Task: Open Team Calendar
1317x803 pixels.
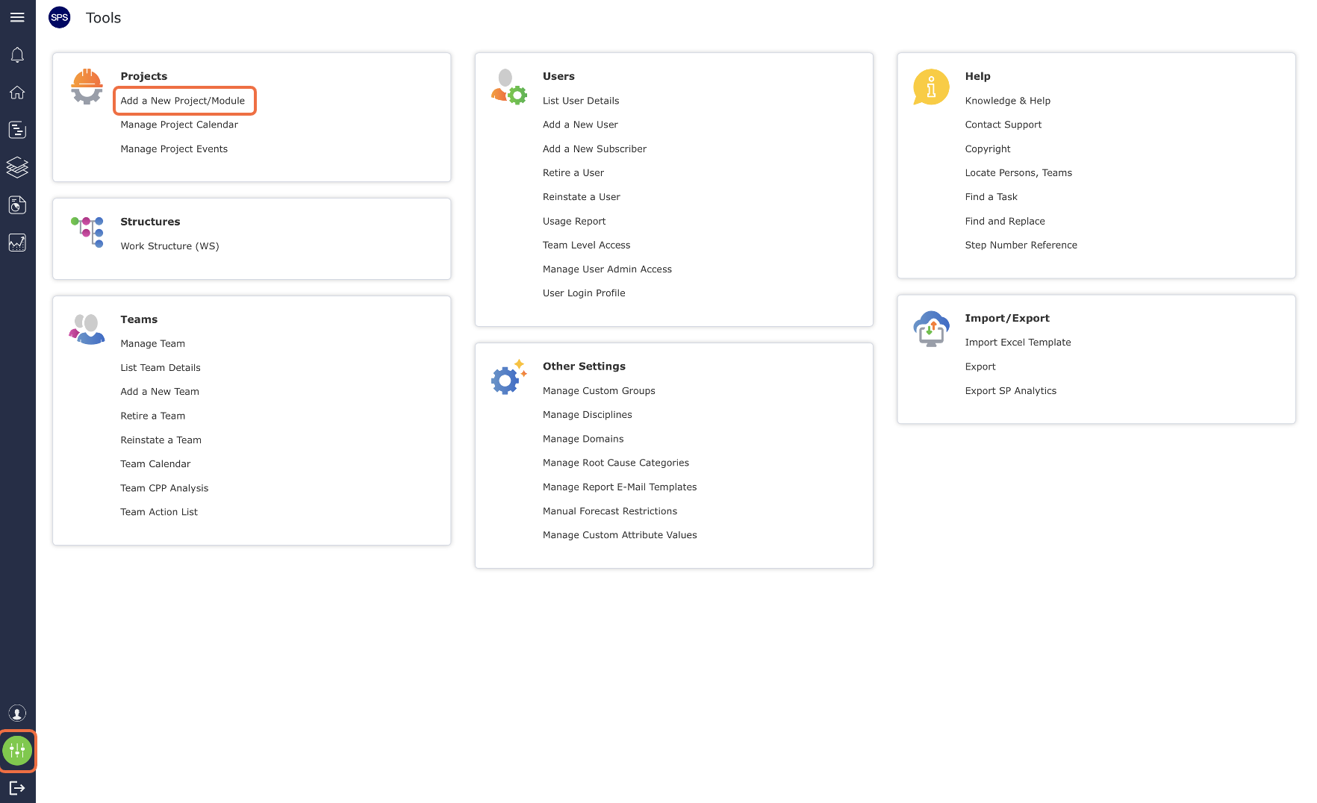Action: click(x=155, y=464)
